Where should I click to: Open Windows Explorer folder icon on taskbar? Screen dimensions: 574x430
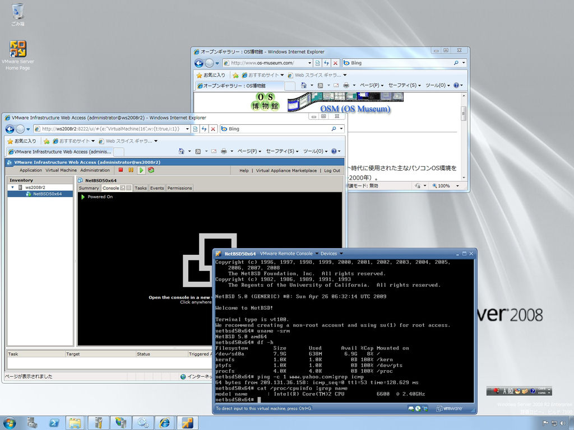point(75,423)
